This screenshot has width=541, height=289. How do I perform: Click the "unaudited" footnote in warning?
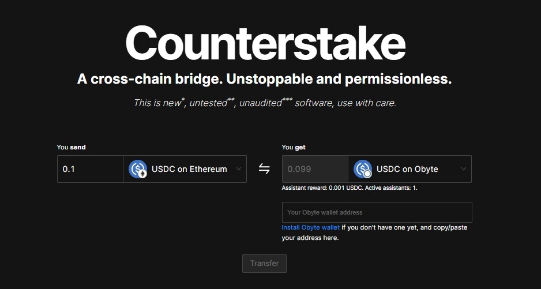tap(261, 103)
